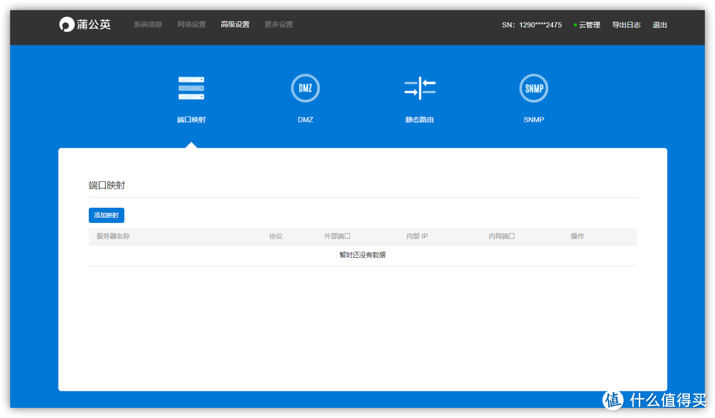This screenshot has height=418, width=715.
Task: Click the circular SNMP icon
Action: (x=534, y=88)
